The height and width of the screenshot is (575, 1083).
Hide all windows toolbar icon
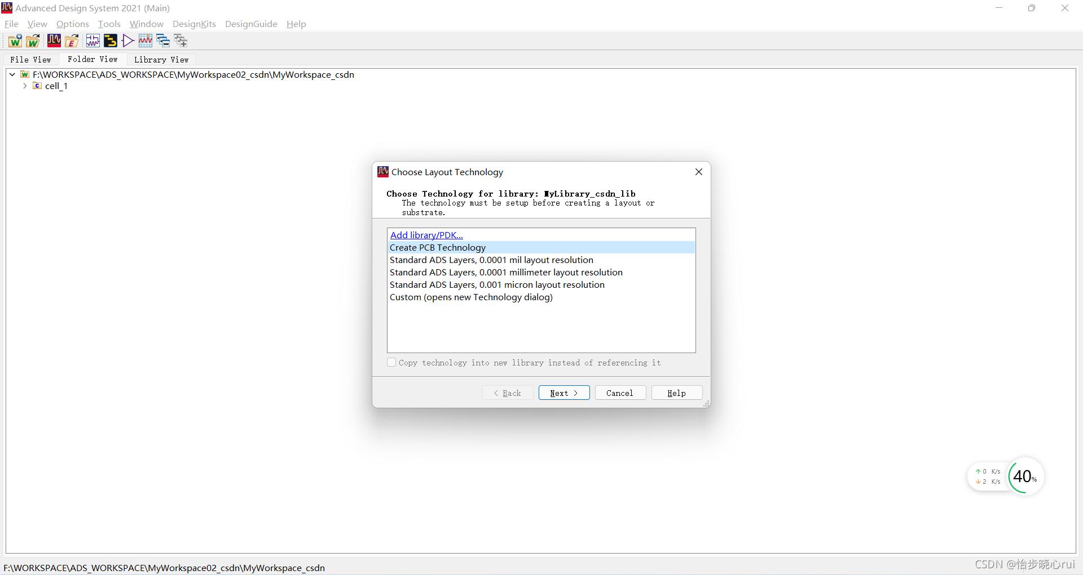tap(163, 41)
